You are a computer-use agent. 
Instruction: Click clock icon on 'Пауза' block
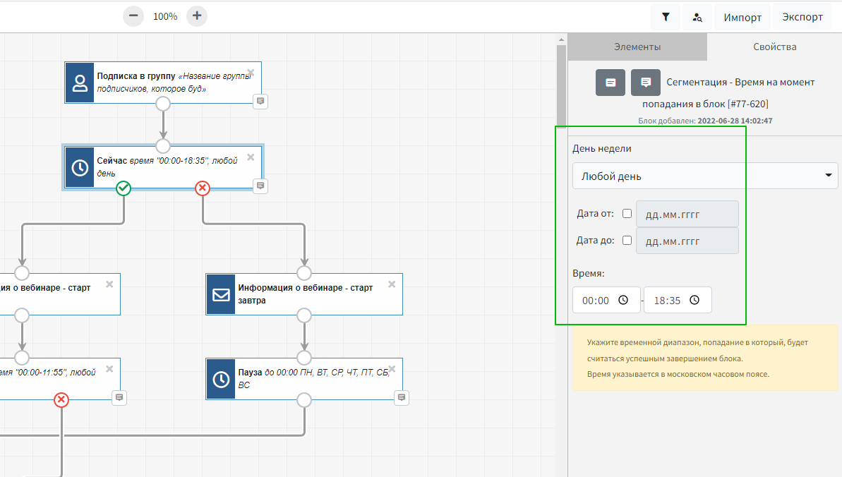coord(221,379)
